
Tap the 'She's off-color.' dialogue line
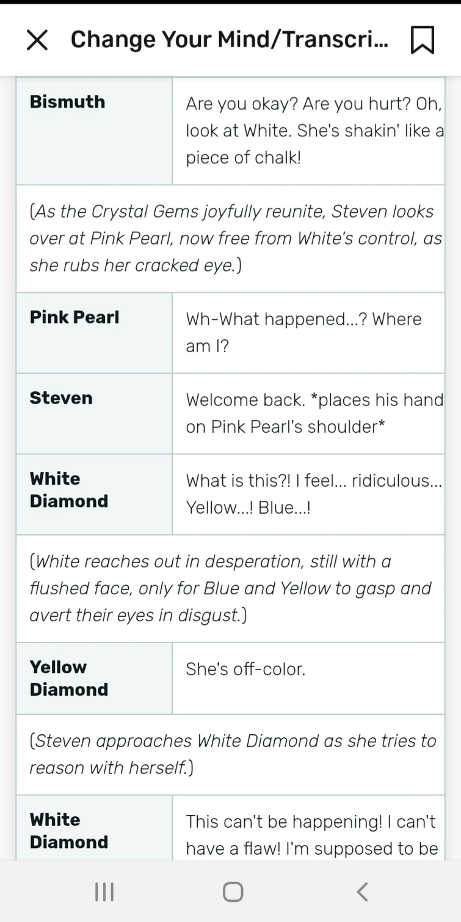click(x=245, y=669)
